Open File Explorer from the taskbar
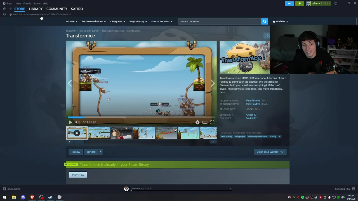Viewport: 358px width, 201px height. point(14,197)
